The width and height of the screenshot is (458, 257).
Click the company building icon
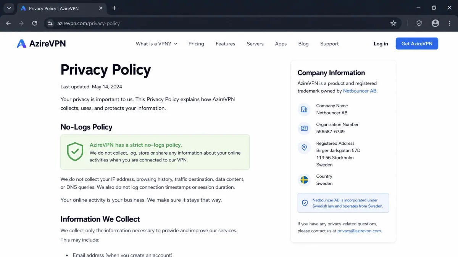(304, 109)
